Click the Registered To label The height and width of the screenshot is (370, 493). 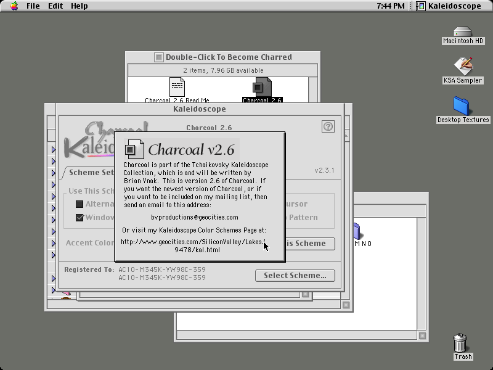tap(89, 269)
